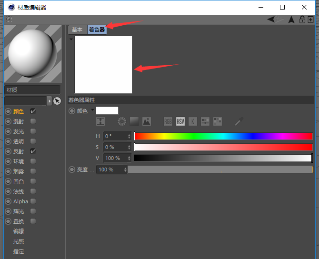Screen dimensions: 319x259
Task: Collapse the shader preview triangle
Action: 71,39
